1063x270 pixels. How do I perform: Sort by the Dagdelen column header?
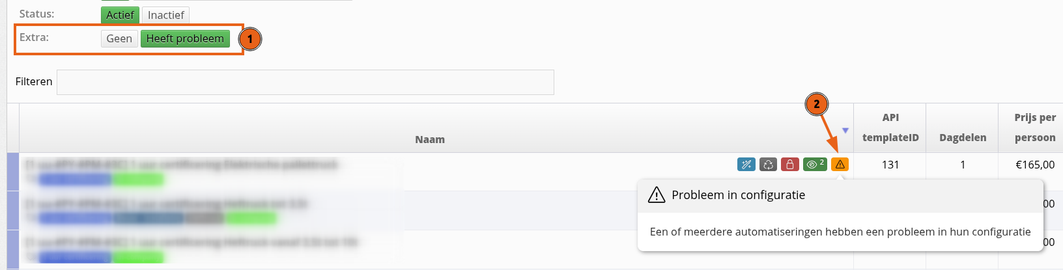pyautogui.click(x=963, y=137)
